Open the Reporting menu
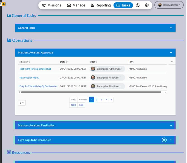 click(x=101, y=5)
